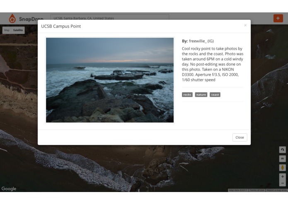Click the 'UCSB Campus Point' dialog title
The width and height of the screenshot is (288, 204).
61,26
